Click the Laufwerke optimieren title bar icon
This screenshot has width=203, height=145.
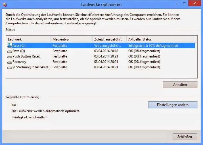4,4
